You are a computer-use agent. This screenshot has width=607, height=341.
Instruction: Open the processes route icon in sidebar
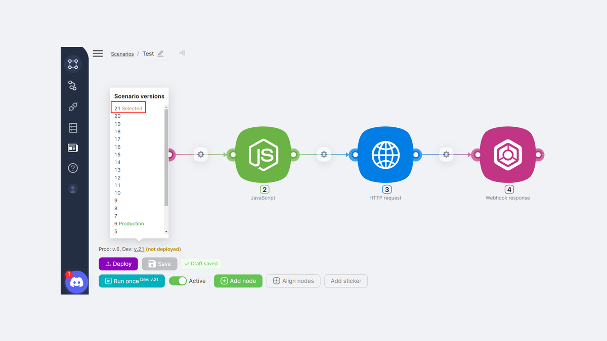(x=72, y=85)
